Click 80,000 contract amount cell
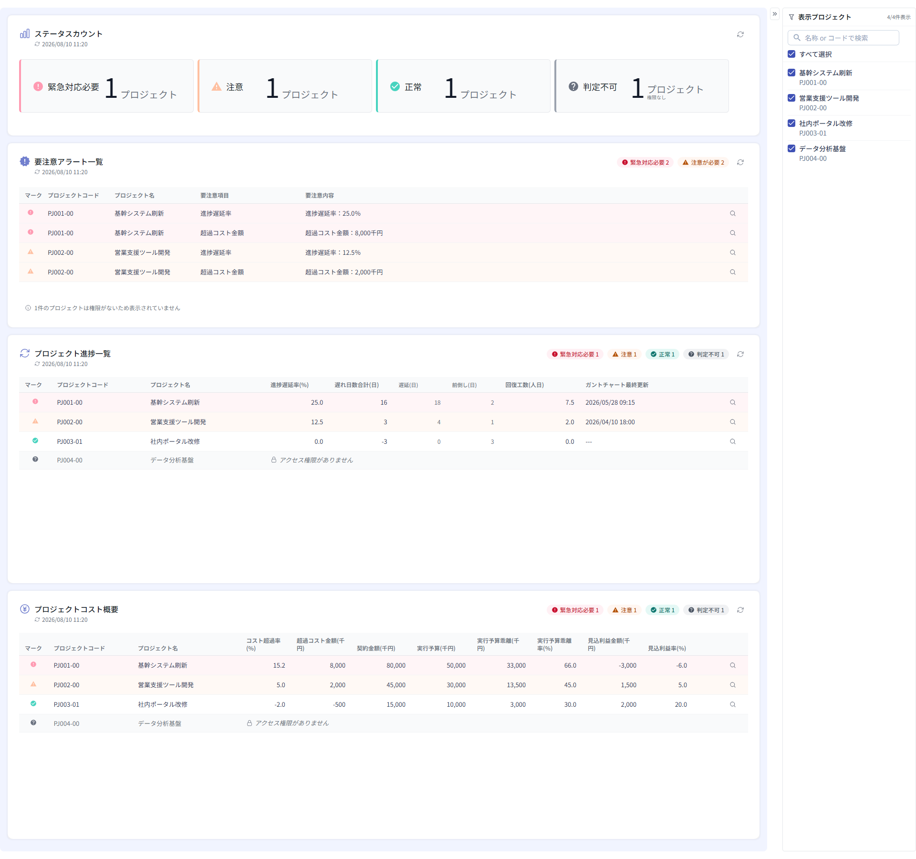This screenshot has width=916, height=859. click(x=396, y=666)
